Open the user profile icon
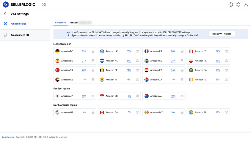This screenshot has width=251, height=141. (246, 4)
